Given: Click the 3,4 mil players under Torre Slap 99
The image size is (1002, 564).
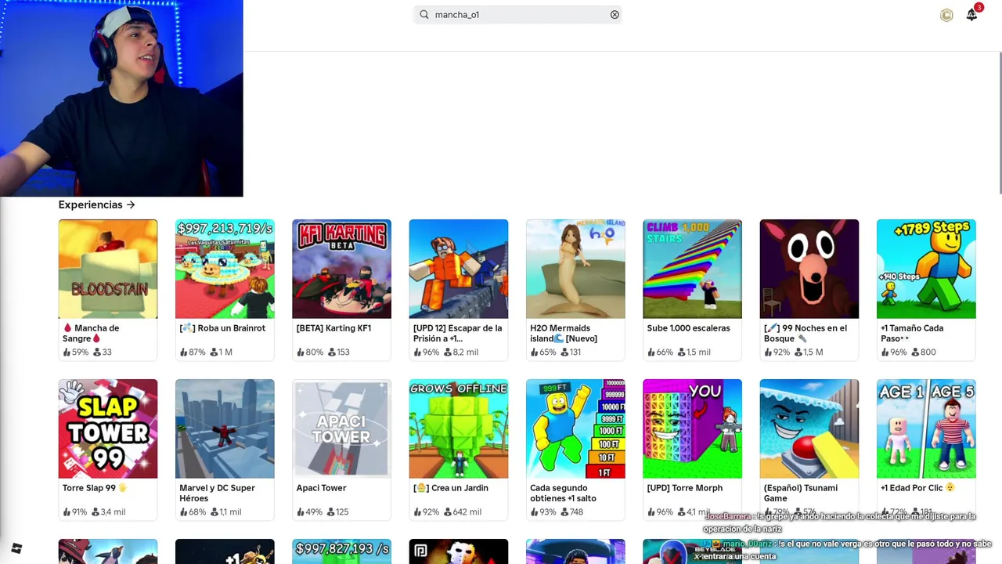Looking at the screenshot, I should click(x=109, y=512).
